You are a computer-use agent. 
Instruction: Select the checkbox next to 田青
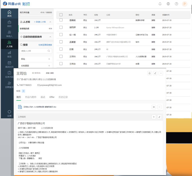click(x=61, y=49)
